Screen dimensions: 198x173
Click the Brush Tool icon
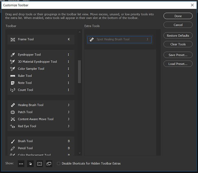pyautogui.click(x=13, y=141)
